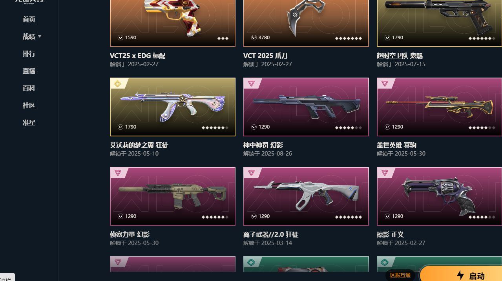The width and height of the screenshot is (502, 281).
Task: Click the pink tier badge on 盖世英雄 冥驹
Action: pyautogui.click(x=385, y=83)
